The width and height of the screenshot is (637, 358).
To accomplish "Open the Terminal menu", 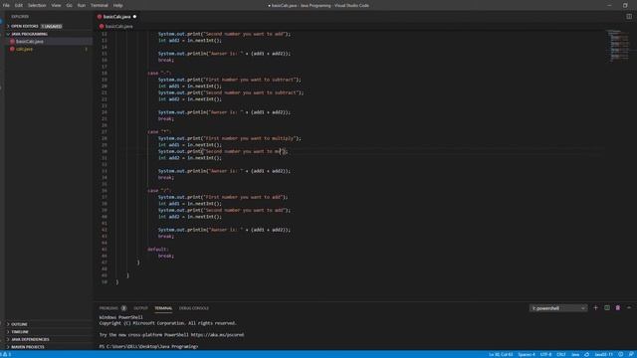I will (x=100, y=5).
